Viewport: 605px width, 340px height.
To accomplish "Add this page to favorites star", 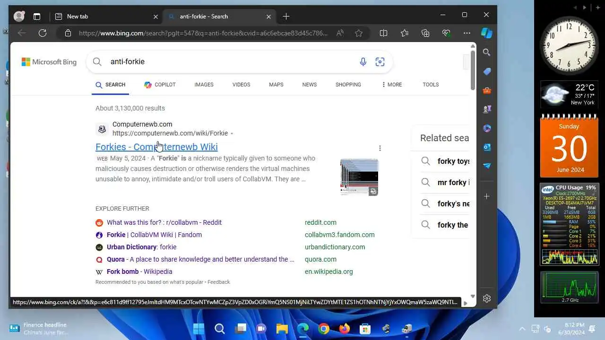I will click(359, 33).
